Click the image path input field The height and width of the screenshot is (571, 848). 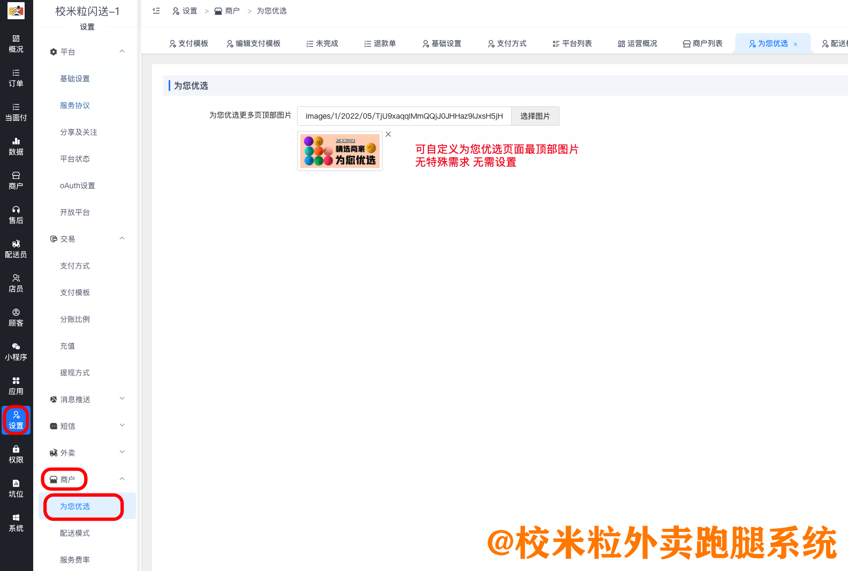(x=404, y=116)
